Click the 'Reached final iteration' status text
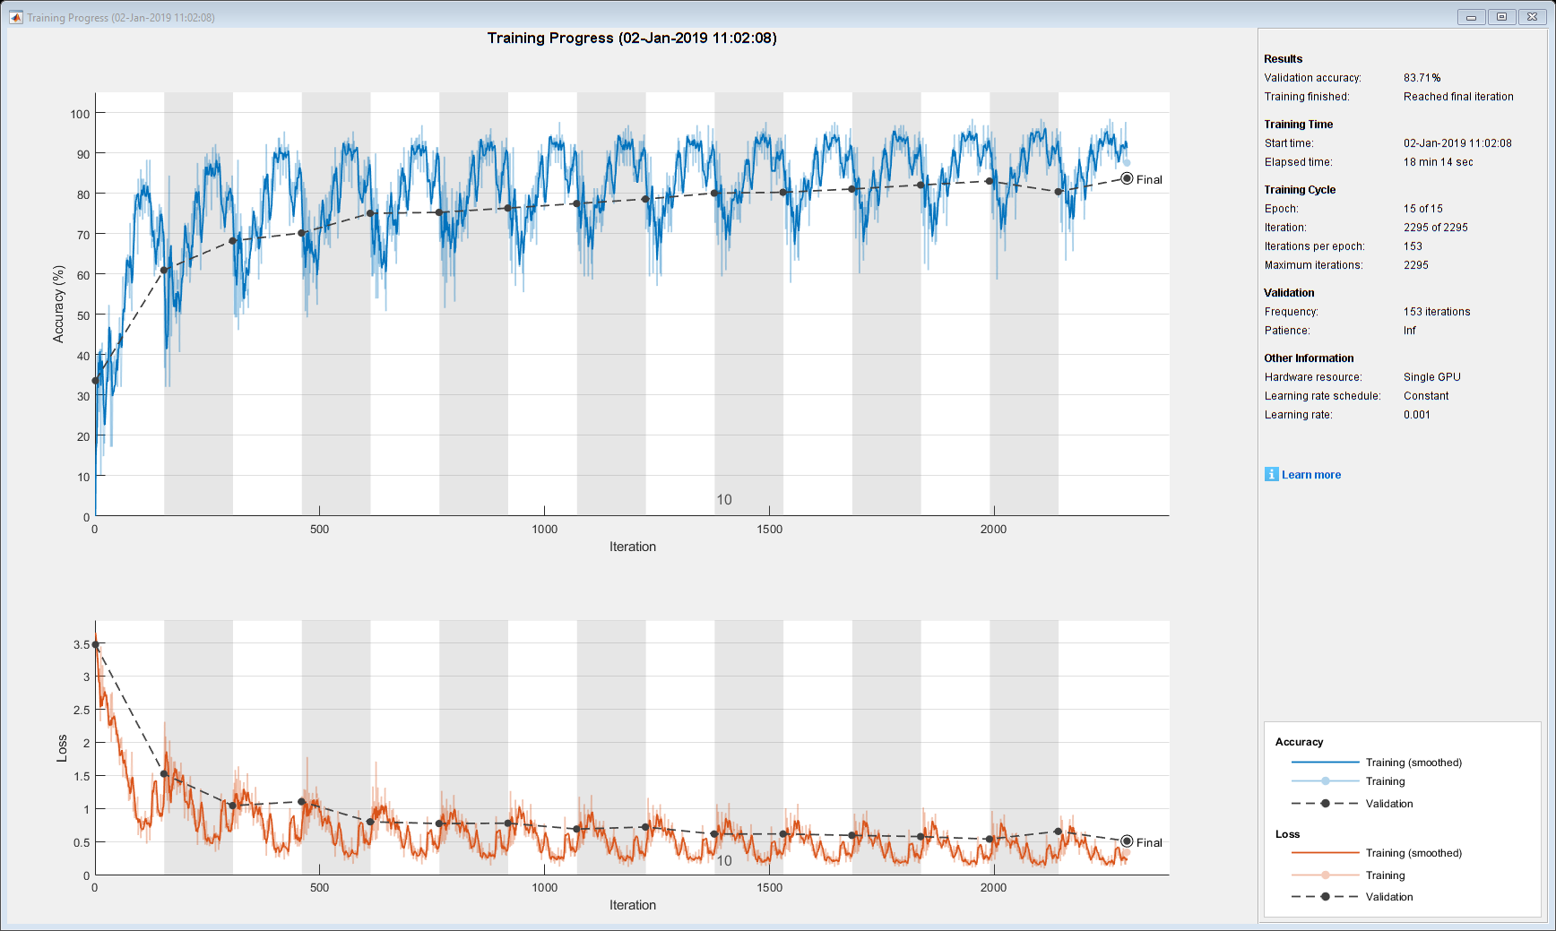 point(1458,97)
